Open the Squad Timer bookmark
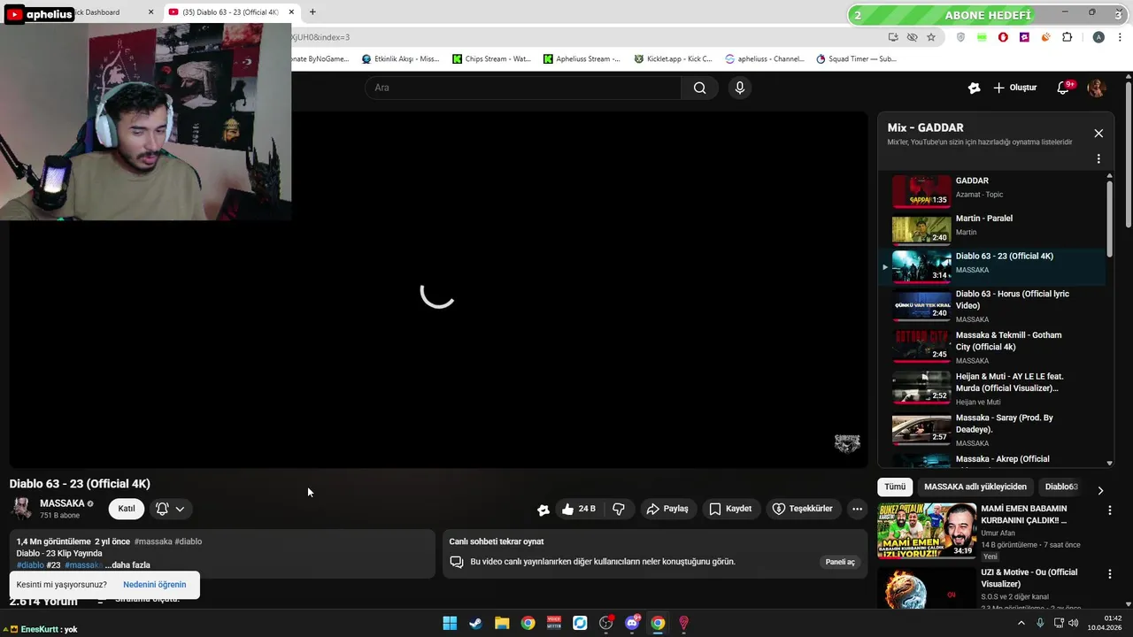 857,59
